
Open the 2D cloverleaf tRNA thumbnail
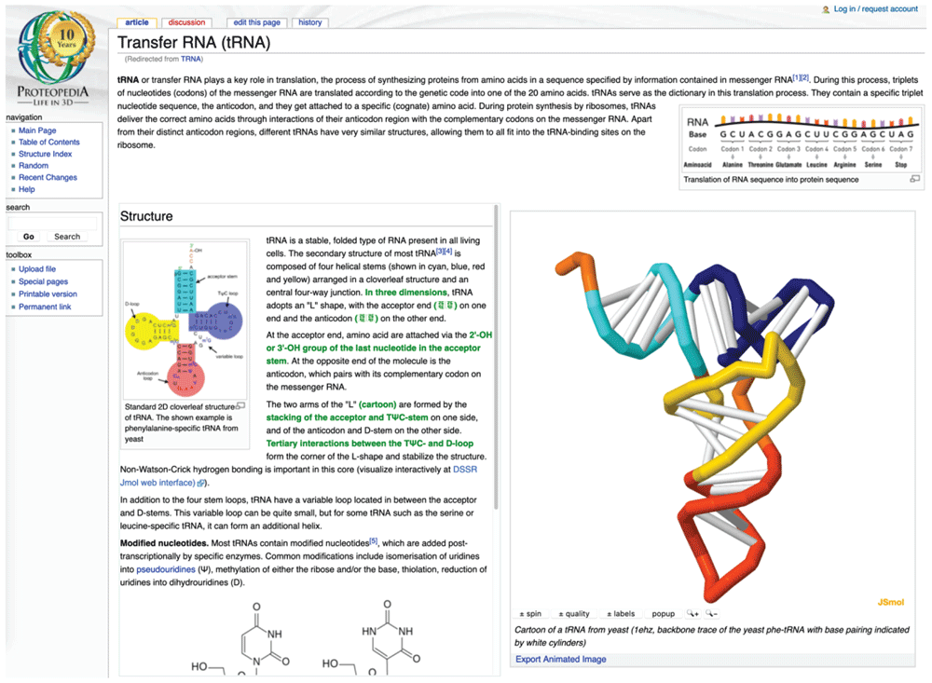pyautogui.click(x=185, y=320)
